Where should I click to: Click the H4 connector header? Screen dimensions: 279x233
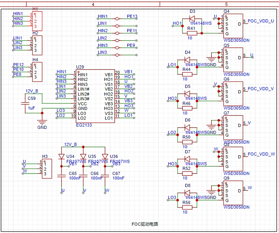pos(37,72)
